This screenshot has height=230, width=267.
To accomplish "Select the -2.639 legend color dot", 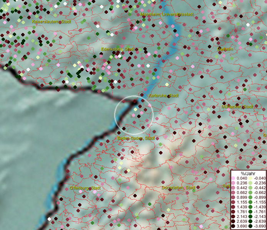I will [250, 221].
